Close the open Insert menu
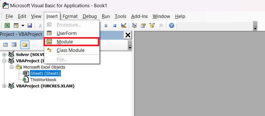This screenshot has width=265, height=116. pyautogui.click(x=52, y=16)
